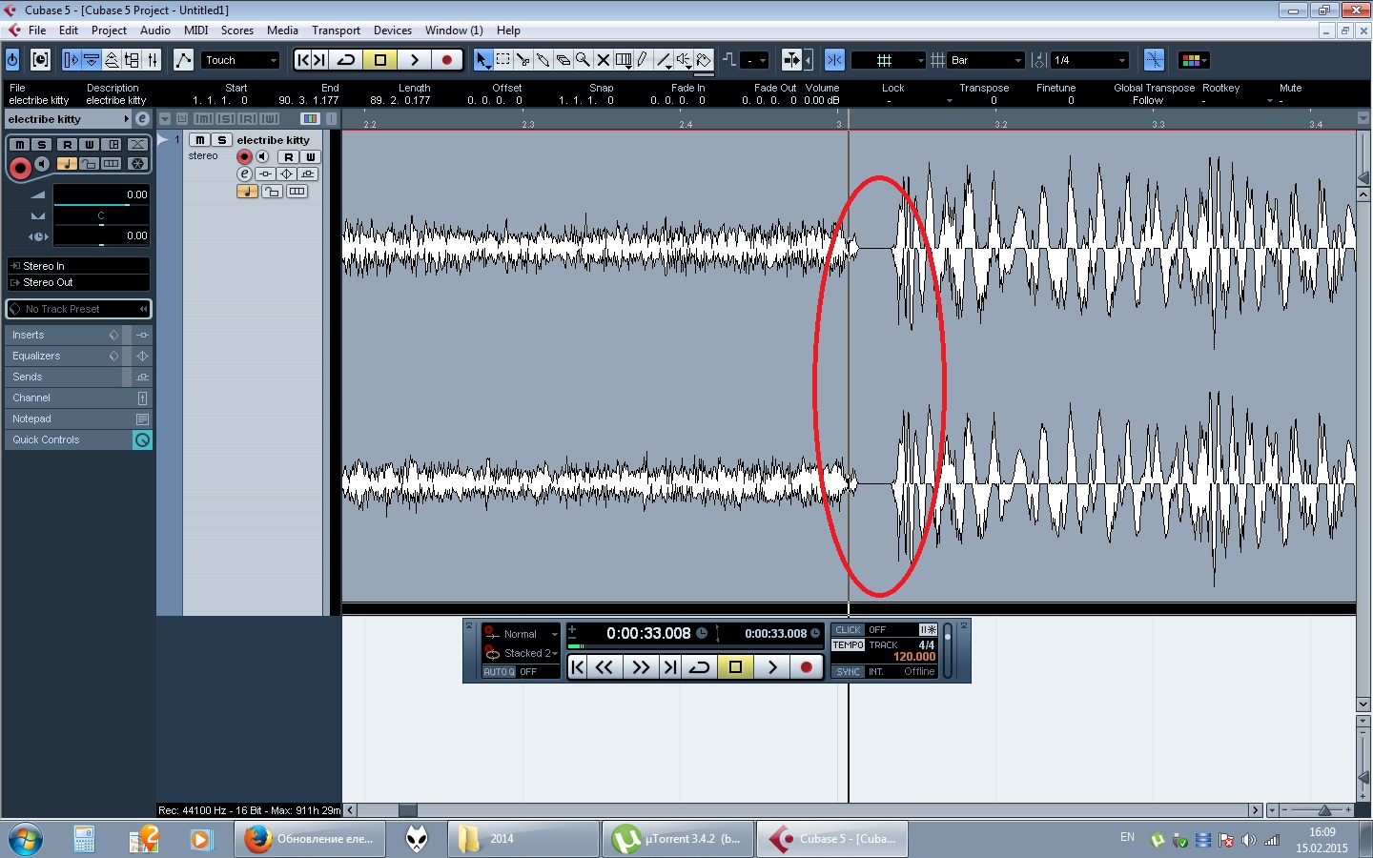Solo electribe kitty track in track list
The image size is (1373, 858).
coord(221,140)
